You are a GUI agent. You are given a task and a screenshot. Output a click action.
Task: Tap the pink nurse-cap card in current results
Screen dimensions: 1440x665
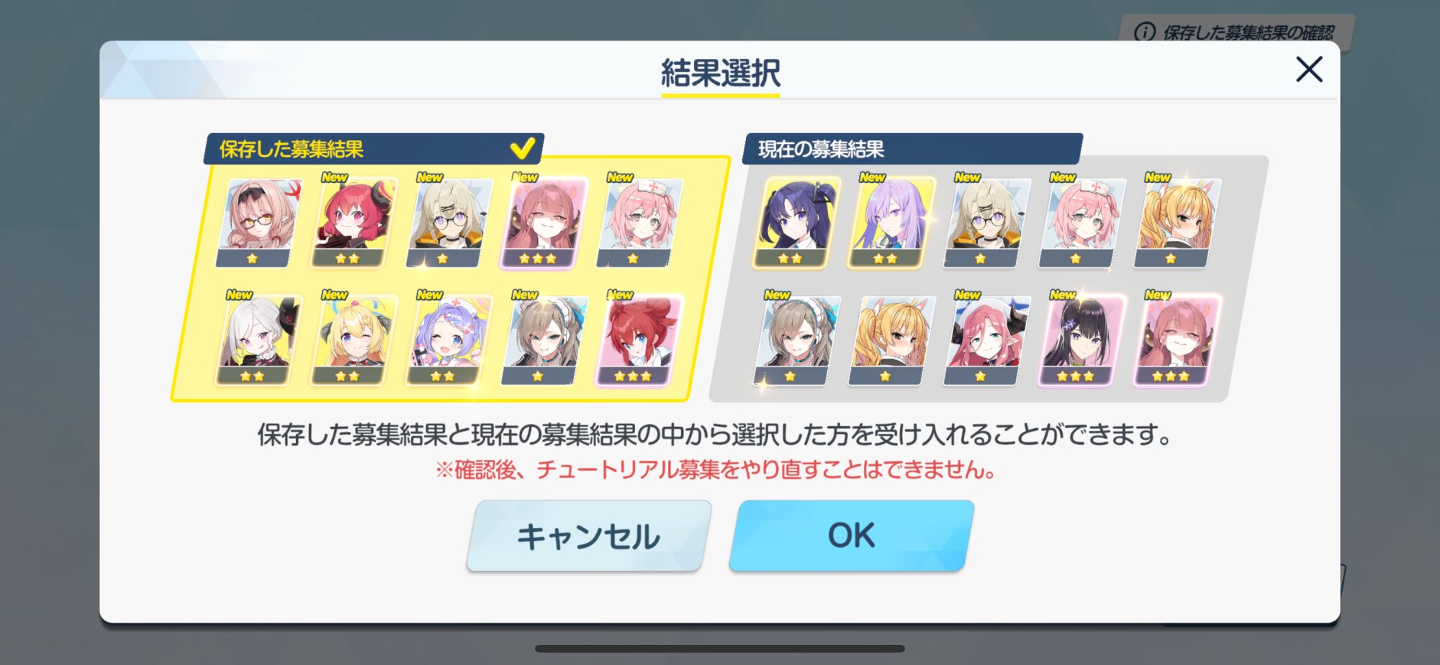click(x=1079, y=223)
